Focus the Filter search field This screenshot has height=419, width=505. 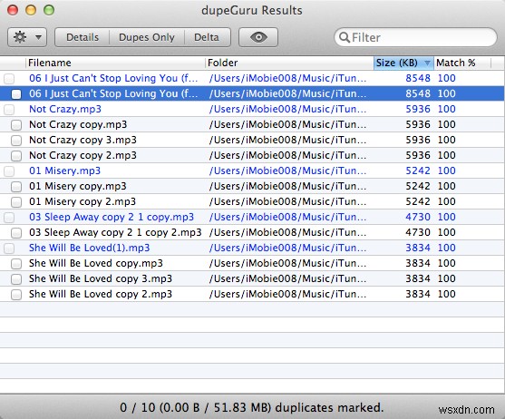415,37
